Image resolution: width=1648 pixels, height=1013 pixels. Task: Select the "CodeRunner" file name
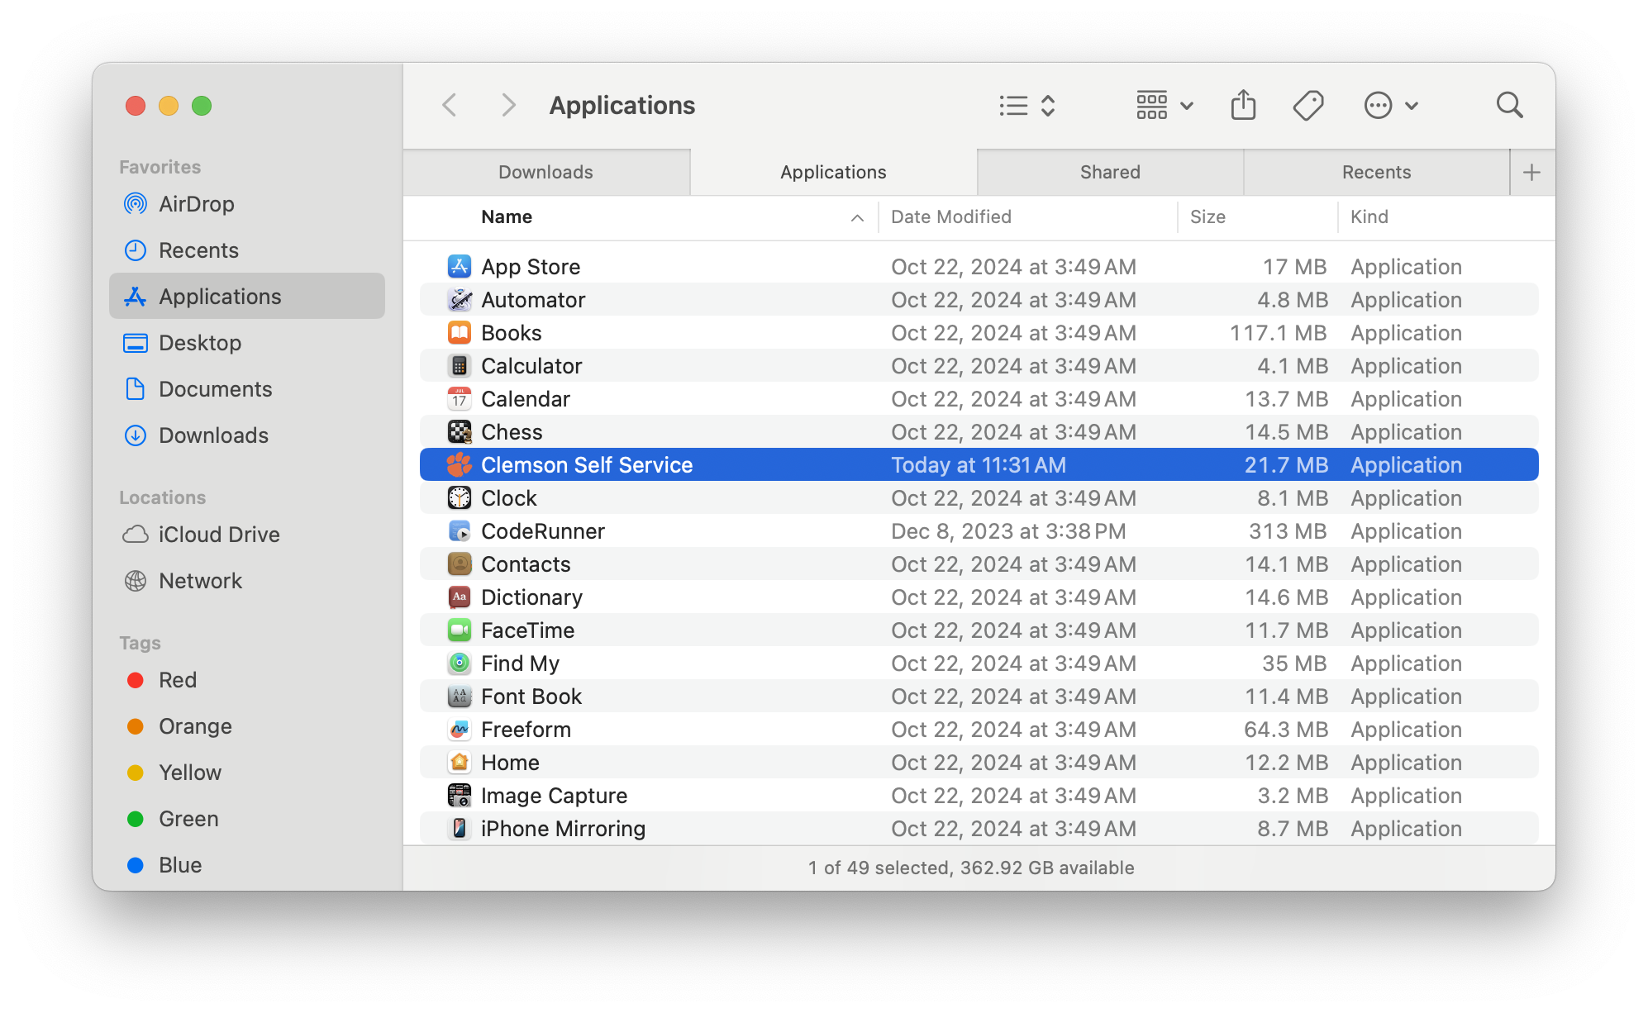tap(543, 530)
